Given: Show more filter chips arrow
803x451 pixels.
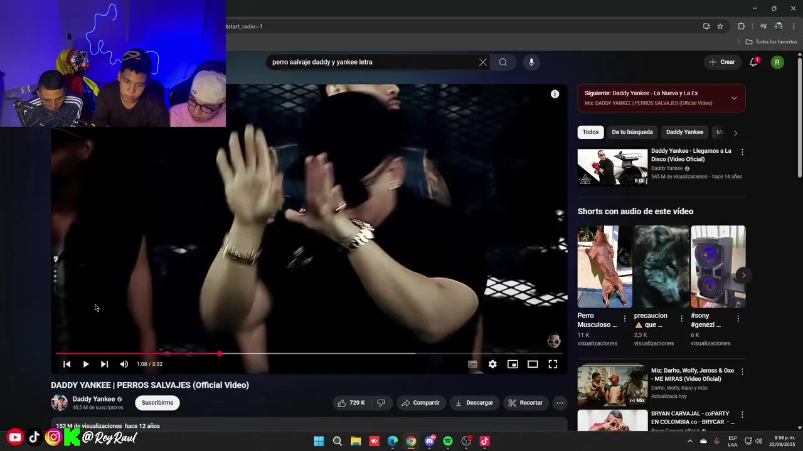Looking at the screenshot, I should [735, 133].
